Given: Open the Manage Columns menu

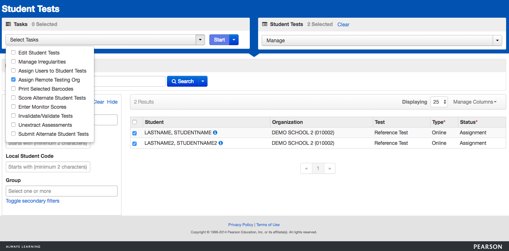Looking at the screenshot, I should 475,102.
